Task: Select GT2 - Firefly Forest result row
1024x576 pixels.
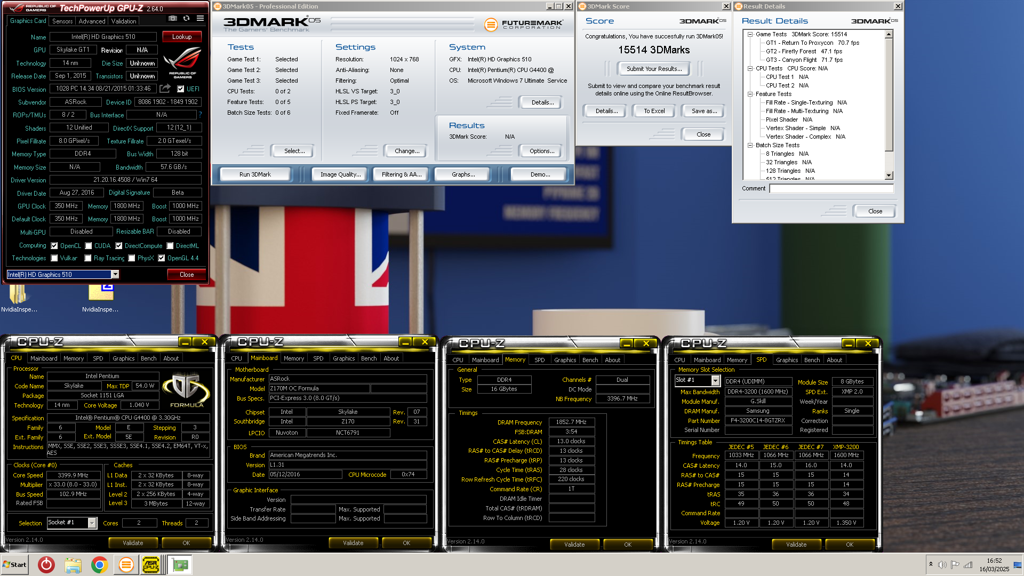Action: [x=804, y=51]
